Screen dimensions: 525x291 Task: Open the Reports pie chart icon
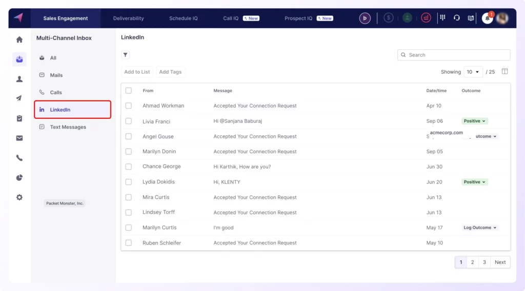click(19, 178)
